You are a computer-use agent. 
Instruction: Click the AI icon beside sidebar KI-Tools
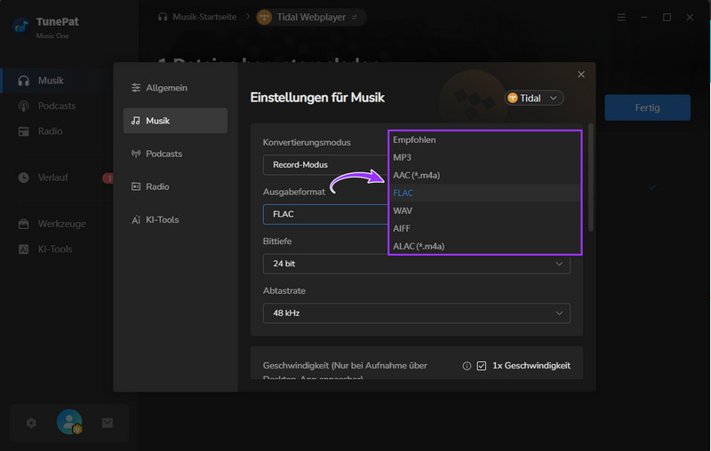pos(24,249)
